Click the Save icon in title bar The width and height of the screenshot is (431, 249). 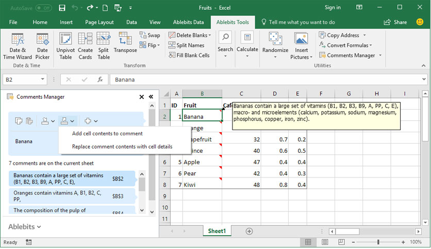coord(62,8)
